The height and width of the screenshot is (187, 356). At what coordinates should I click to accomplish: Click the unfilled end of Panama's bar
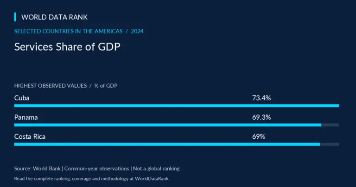coord(331,125)
